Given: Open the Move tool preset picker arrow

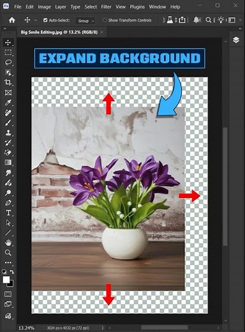Looking at the screenshot, I should [x=36, y=20].
